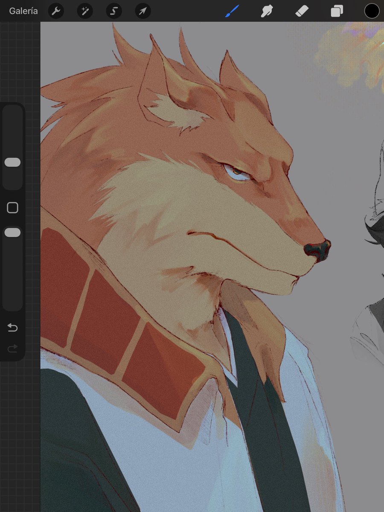Select the Transform arrow tool
The image size is (384, 512).
point(143,11)
